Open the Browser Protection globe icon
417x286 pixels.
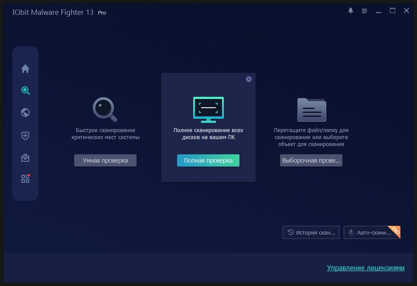click(x=25, y=113)
